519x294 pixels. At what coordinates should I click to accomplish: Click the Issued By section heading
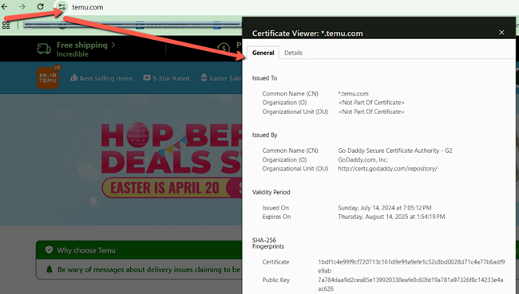(264, 135)
